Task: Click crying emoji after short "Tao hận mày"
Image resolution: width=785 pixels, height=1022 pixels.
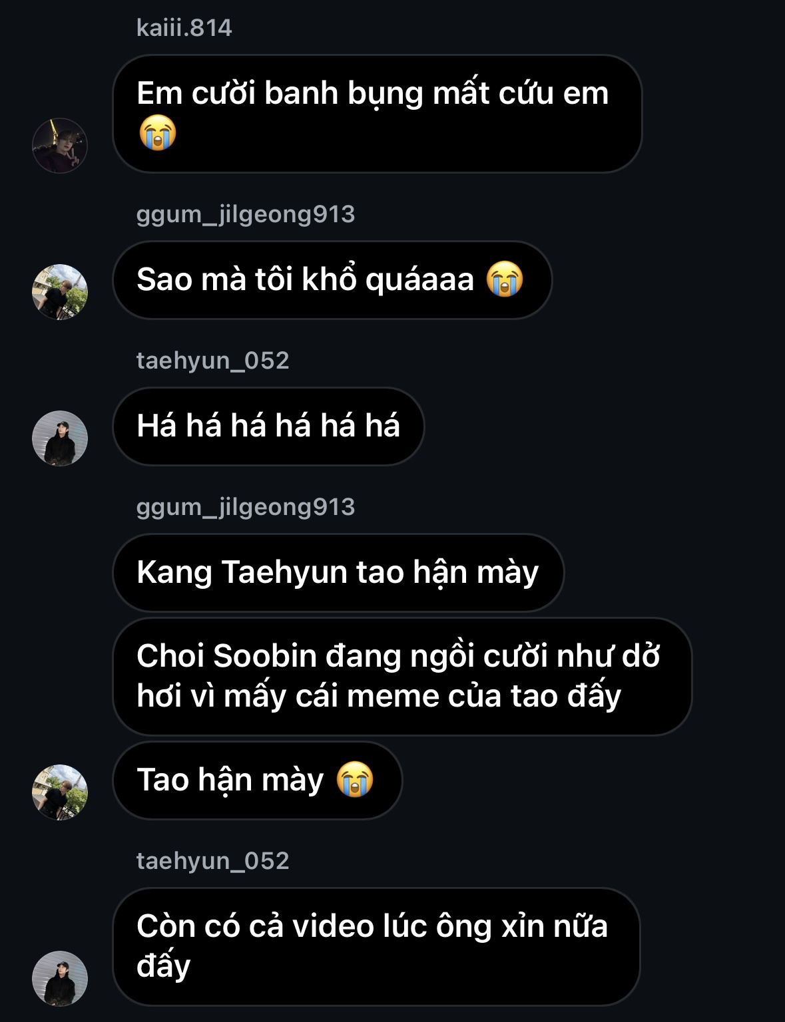Action: click(x=355, y=780)
